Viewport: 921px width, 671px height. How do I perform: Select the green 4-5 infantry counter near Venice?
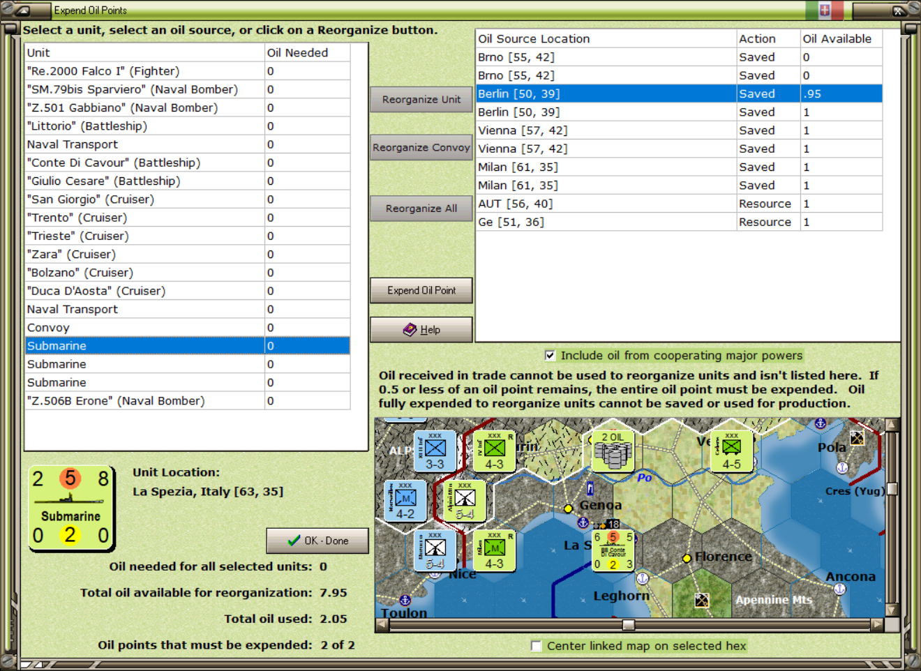(x=731, y=451)
